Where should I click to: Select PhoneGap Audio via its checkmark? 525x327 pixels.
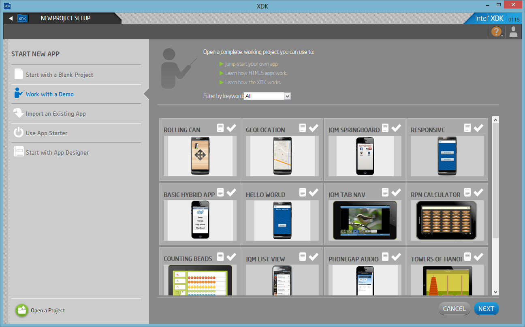(396, 256)
